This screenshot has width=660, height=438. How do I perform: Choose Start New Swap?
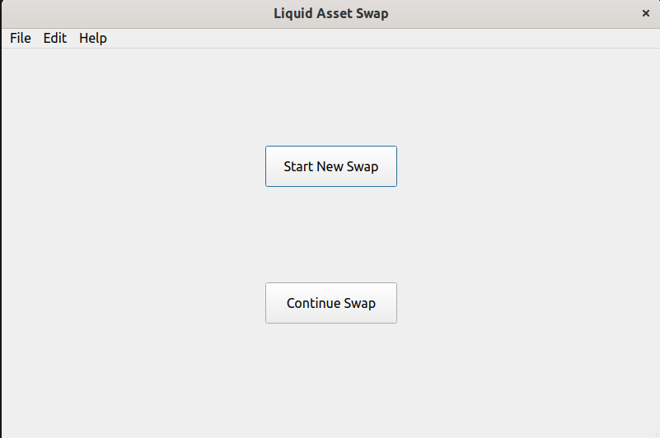click(331, 166)
